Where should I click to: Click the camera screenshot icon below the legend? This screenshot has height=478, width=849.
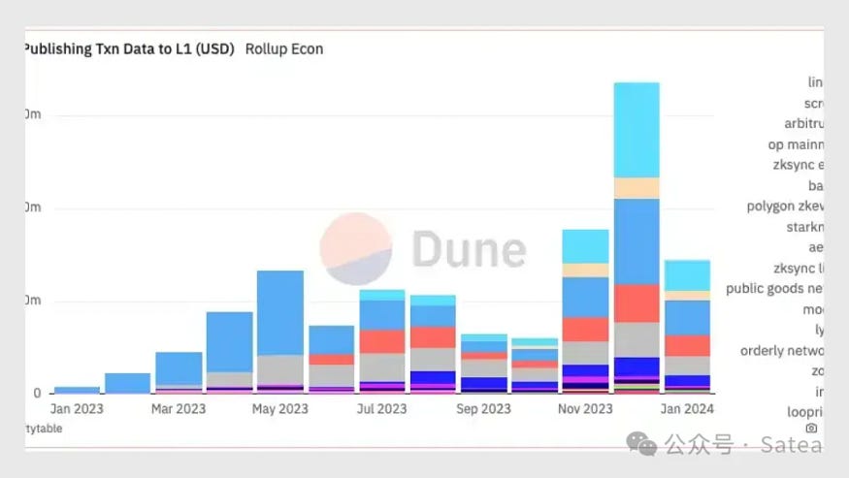point(811,429)
